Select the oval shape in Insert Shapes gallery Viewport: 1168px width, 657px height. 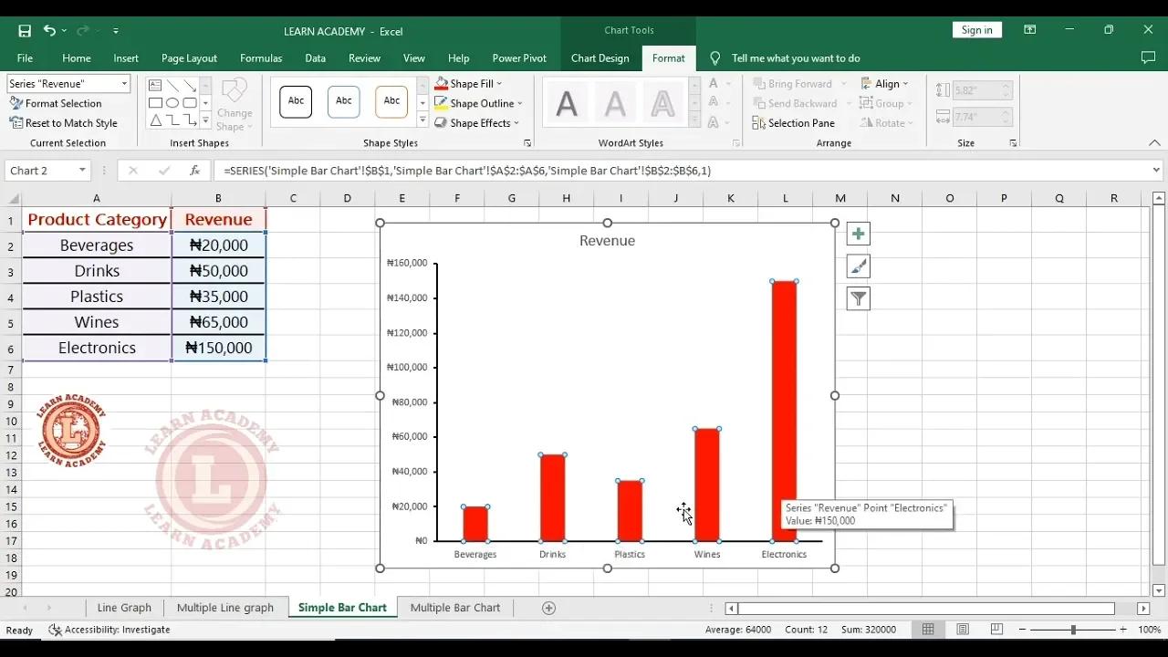[x=172, y=102]
